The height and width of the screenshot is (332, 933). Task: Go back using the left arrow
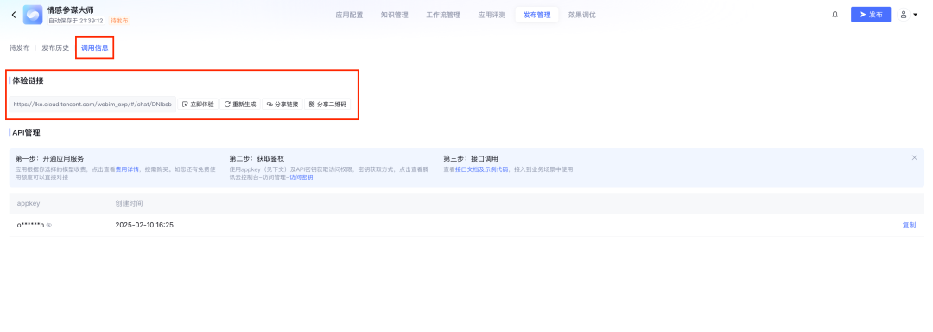[14, 15]
